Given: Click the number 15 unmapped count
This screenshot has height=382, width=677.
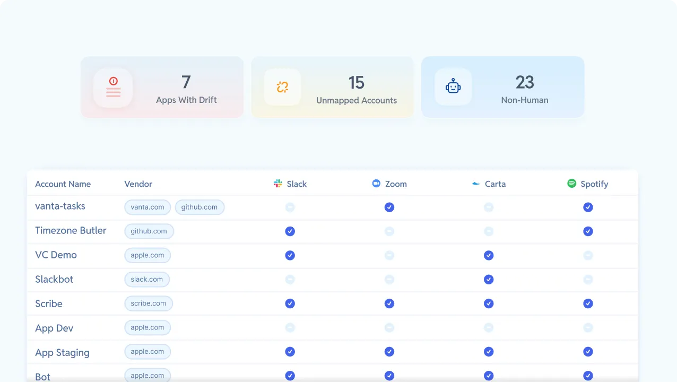Looking at the screenshot, I should click(x=356, y=82).
